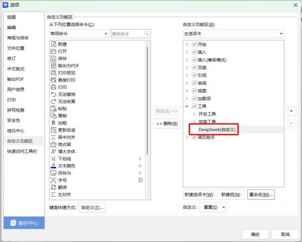Click the 文本颜色 icon
This screenshot has height=242, width=302.
tap(53, 166)
